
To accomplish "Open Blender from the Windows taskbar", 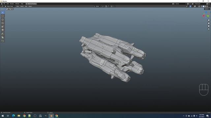I will tap(51, 116).
